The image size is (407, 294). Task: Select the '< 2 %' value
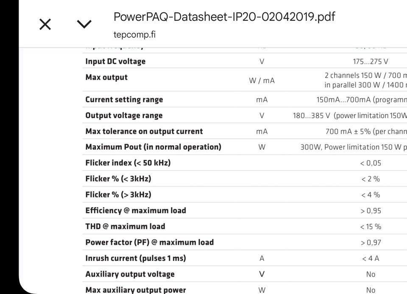click(371, 179)
